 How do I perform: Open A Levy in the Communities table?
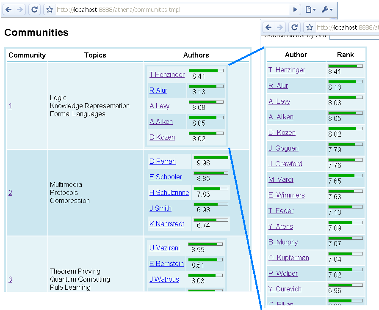[x=160, y=106]
